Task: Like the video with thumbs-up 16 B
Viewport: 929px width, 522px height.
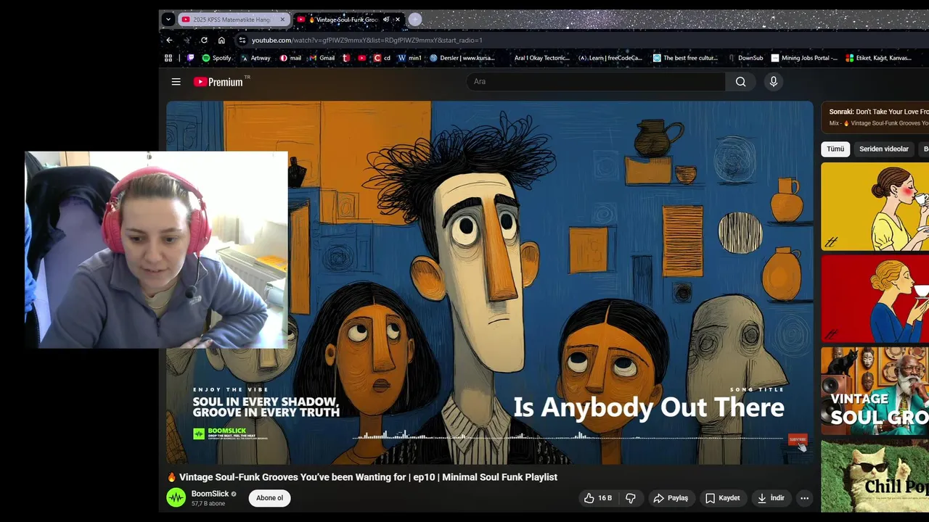Action: coord(598,498)
